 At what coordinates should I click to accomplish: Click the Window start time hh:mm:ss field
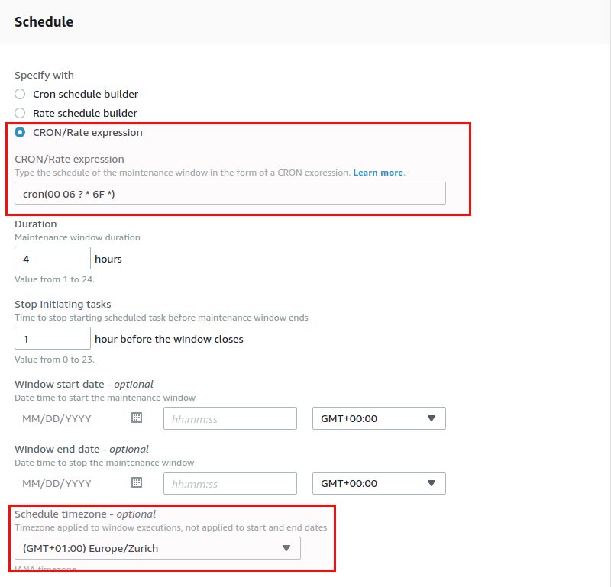point(230,418)
